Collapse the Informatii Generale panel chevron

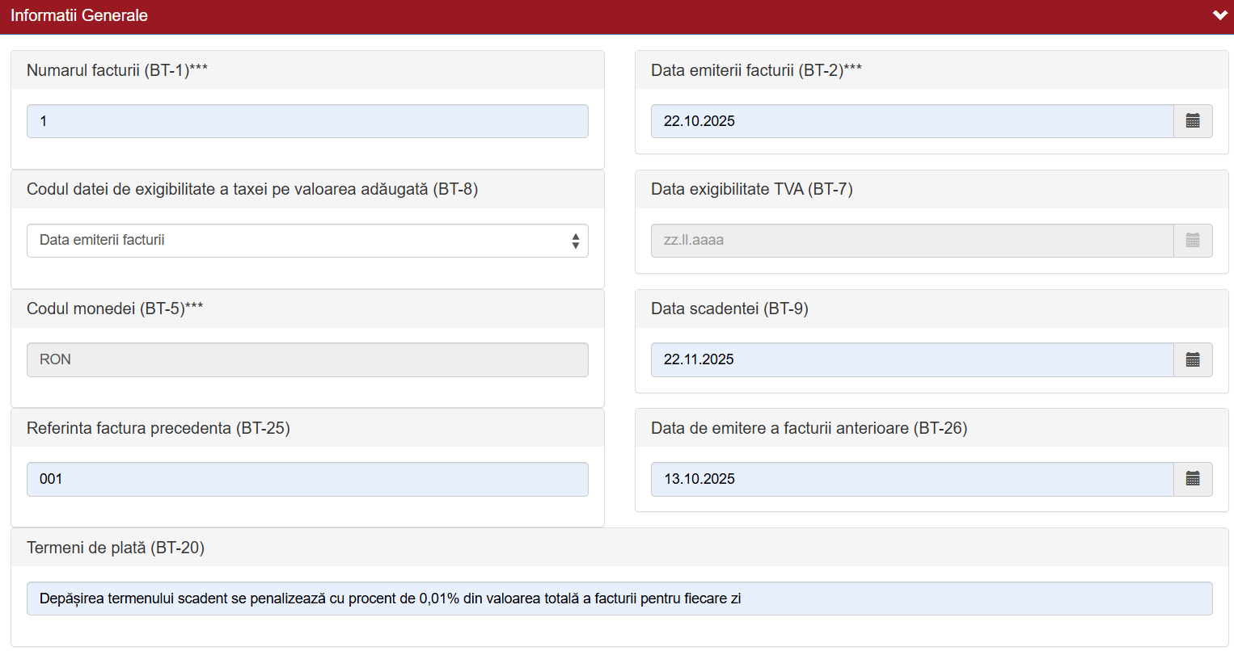click(x=1219, y=15)
